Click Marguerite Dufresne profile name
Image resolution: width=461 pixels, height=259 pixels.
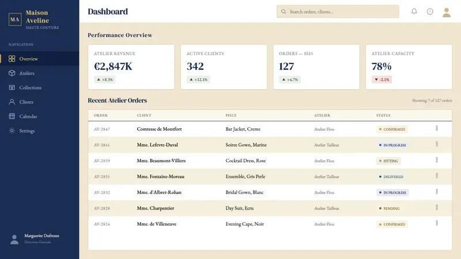click(x=41, y=236)
